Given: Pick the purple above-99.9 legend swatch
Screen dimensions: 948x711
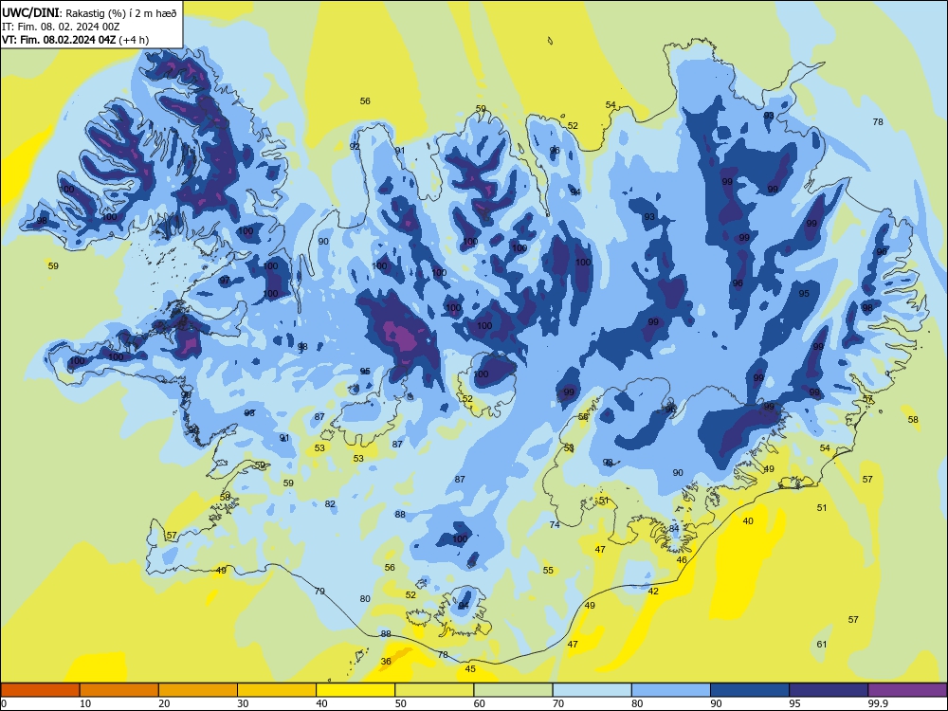Looking at the screenshot, I should 907,690.
